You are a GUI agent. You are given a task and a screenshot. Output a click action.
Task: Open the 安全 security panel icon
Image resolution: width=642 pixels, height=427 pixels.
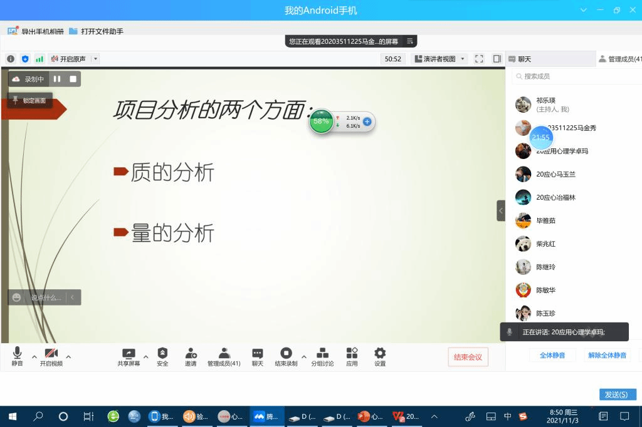click(162, 354)
